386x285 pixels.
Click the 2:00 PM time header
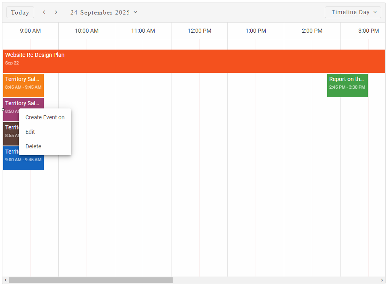[312, 31]
